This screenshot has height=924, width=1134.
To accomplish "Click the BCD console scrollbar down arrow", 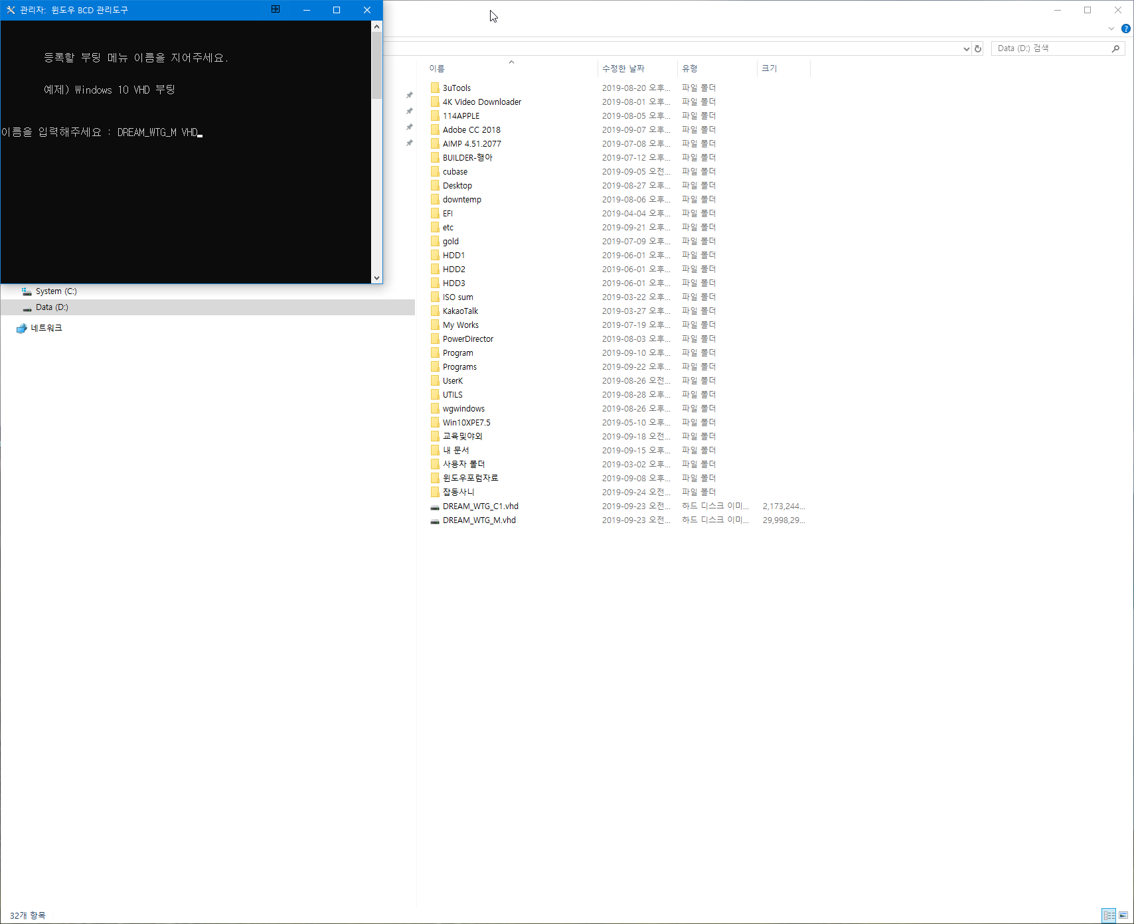I will [377, 278].
